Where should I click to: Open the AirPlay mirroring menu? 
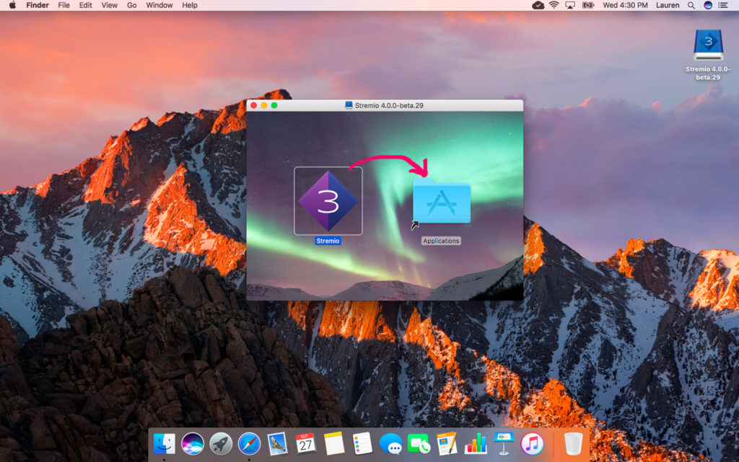[569, 6]
